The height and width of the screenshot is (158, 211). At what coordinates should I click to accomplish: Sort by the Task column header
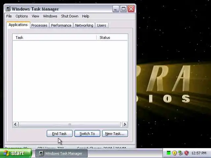point(54,38)
